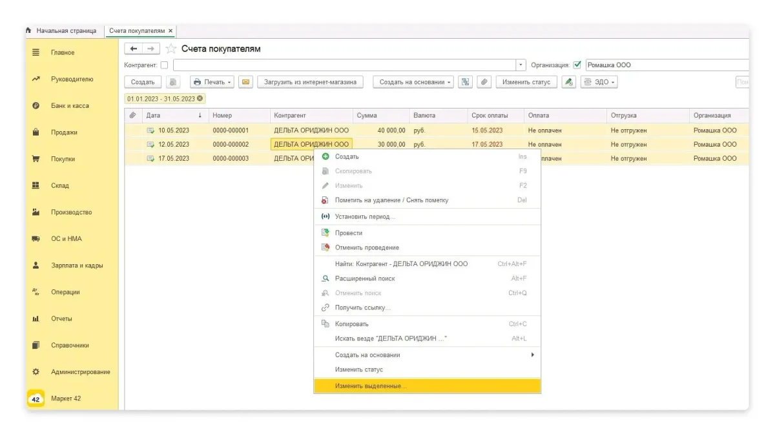Select Провести from the context menu
This screenshot has height=436, width=775.
click(x=349, y=233)
